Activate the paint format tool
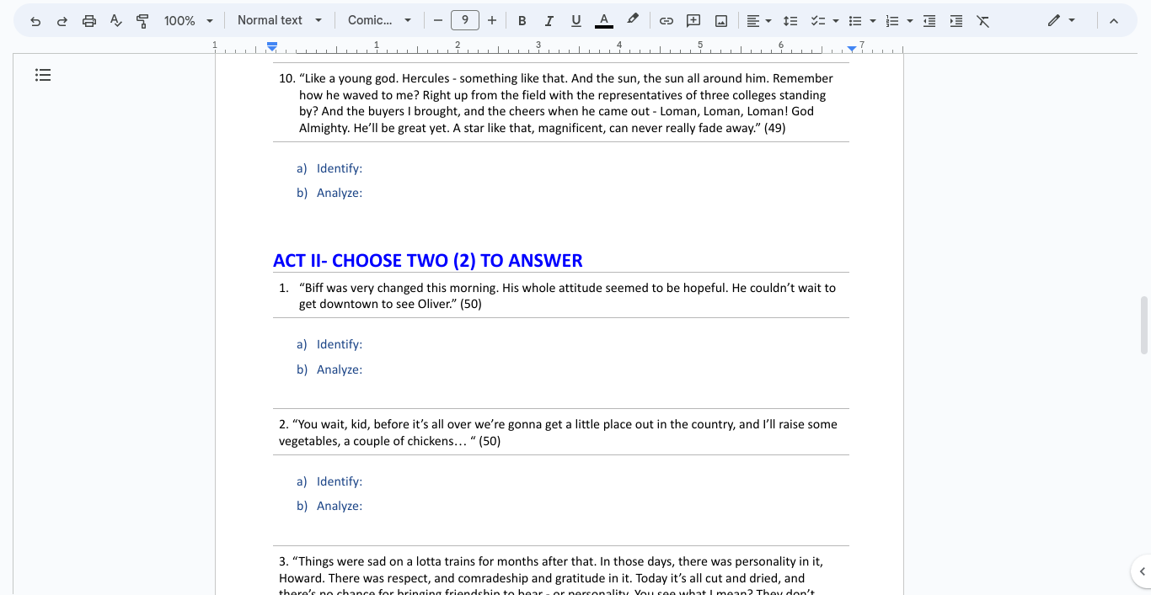Screen dimensions: 1151x595 [142, 21]
